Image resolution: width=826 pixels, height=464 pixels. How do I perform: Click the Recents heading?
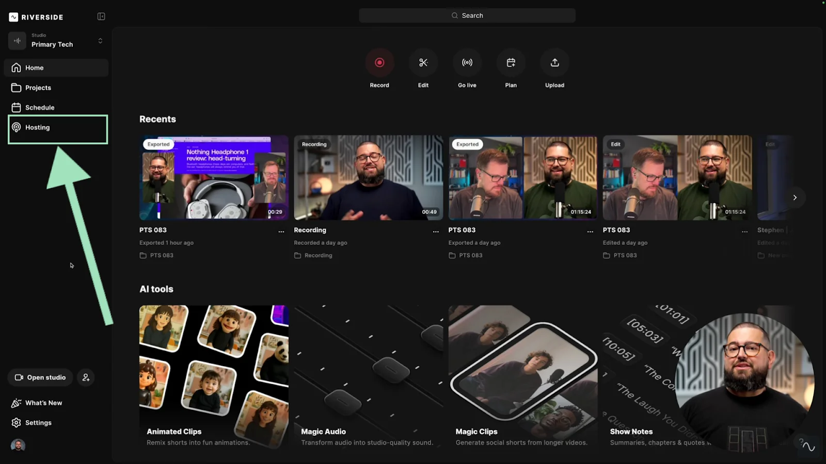click(157, 119)
